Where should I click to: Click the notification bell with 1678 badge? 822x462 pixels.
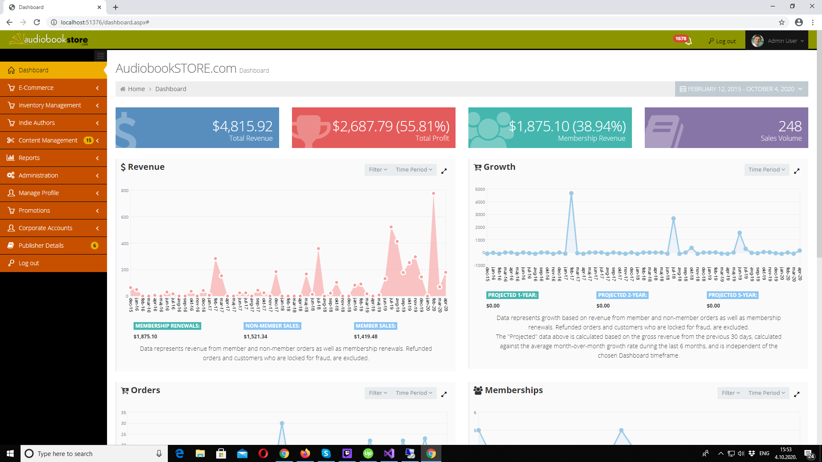[x=683, y=40]
